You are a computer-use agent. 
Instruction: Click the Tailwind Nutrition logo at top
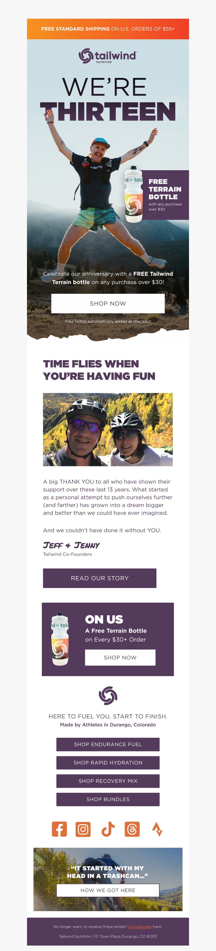[x=108, y=56]
